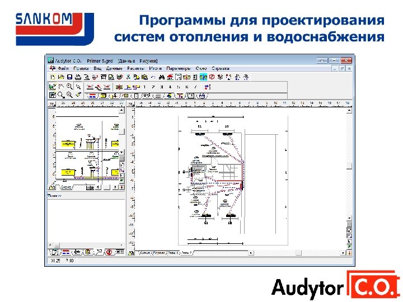Click the Cut scissors icon
403x302 pixels.
pos(128,77)
